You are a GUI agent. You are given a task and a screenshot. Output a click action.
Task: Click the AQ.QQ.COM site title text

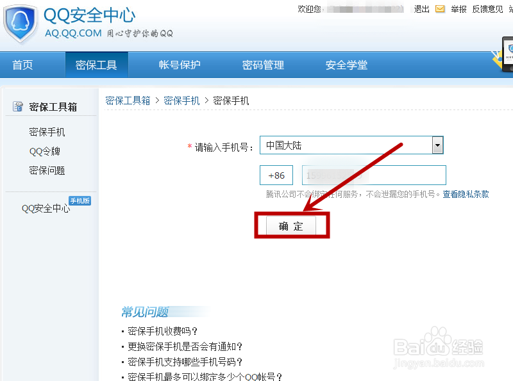[x=73, y=33]
